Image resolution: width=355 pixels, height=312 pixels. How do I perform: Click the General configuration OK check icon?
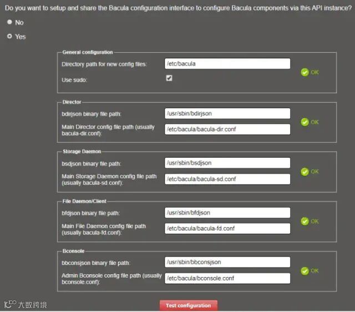pos(305,72)
